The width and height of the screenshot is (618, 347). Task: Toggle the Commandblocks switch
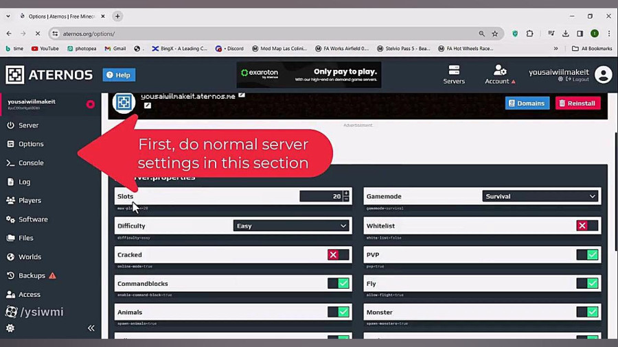point(338,283)
